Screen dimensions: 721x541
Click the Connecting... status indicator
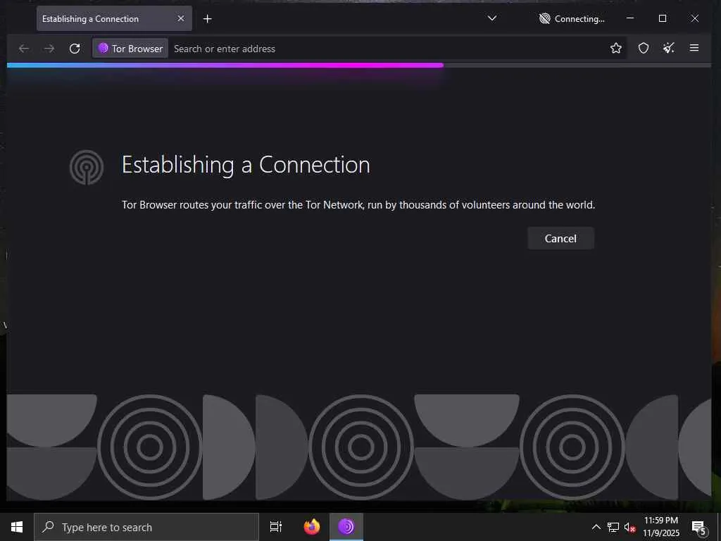click(572, 18)
